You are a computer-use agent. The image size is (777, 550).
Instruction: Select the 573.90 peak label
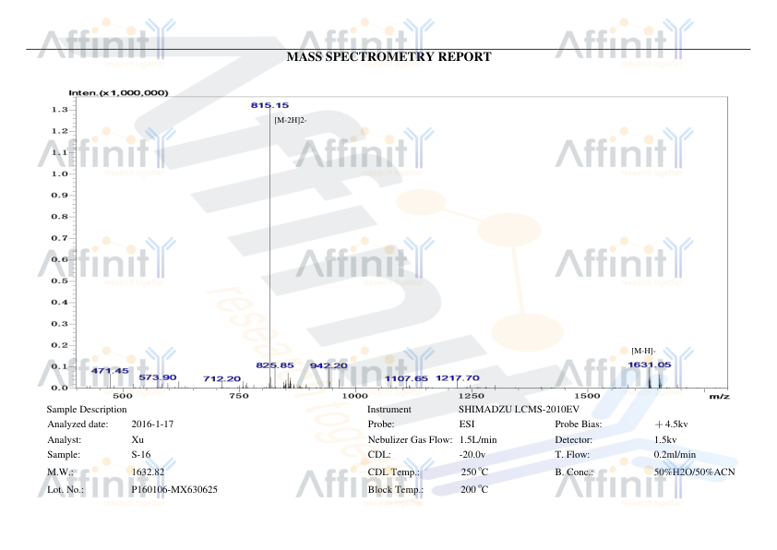158,377
